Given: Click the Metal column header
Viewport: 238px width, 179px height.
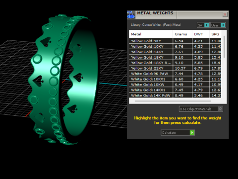Looking at the screenshot, I should click(151, 34).
